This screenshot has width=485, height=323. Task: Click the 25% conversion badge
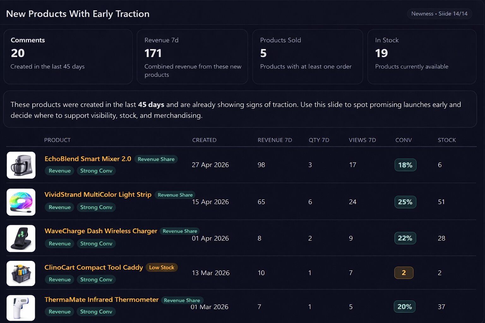click(405, 202)
